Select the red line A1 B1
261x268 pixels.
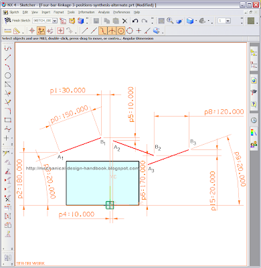(80, 145)
